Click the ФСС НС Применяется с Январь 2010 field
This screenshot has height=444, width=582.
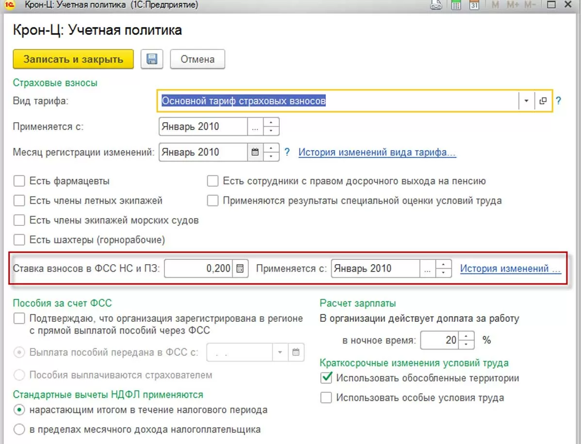[376, 269]
